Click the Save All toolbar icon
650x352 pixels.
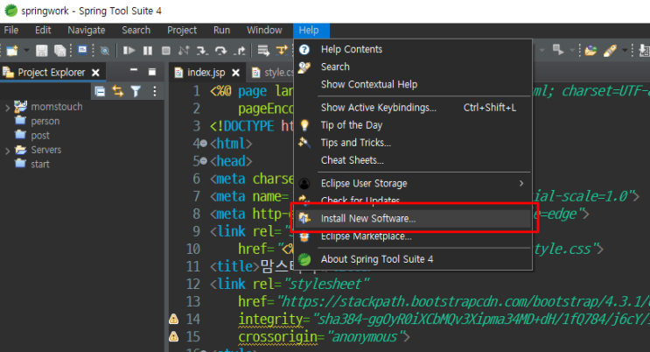pos(60,51)
